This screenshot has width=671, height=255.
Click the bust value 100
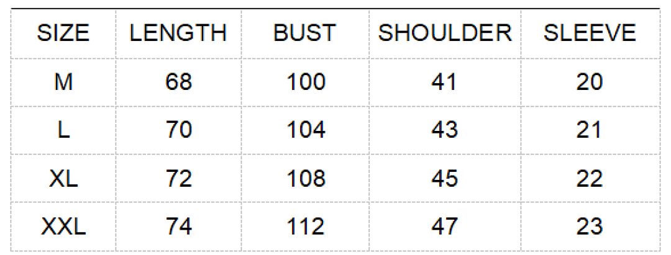click(305, 82)
